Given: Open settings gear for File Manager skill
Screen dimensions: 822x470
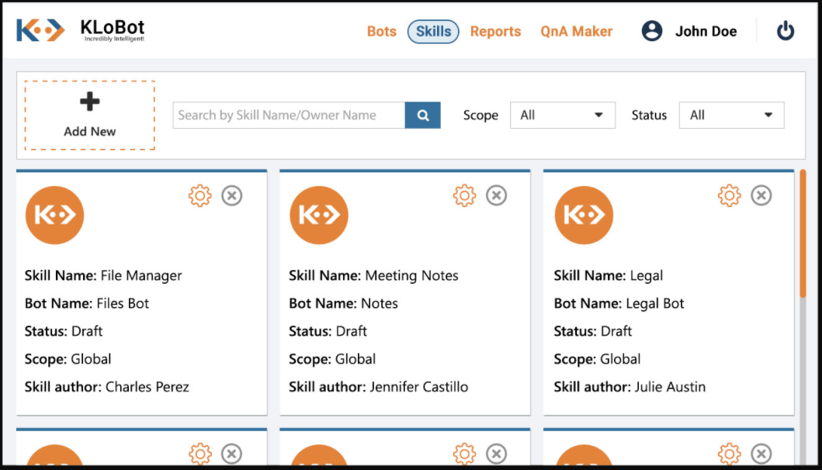Looking at the screenshot, I should coord(199,196).
